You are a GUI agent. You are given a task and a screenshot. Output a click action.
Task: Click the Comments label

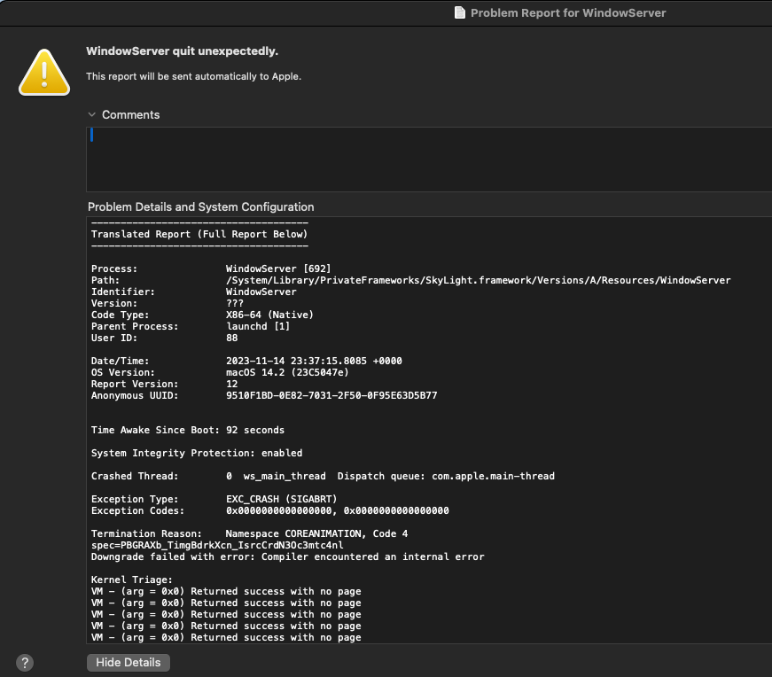pos(131,114)
